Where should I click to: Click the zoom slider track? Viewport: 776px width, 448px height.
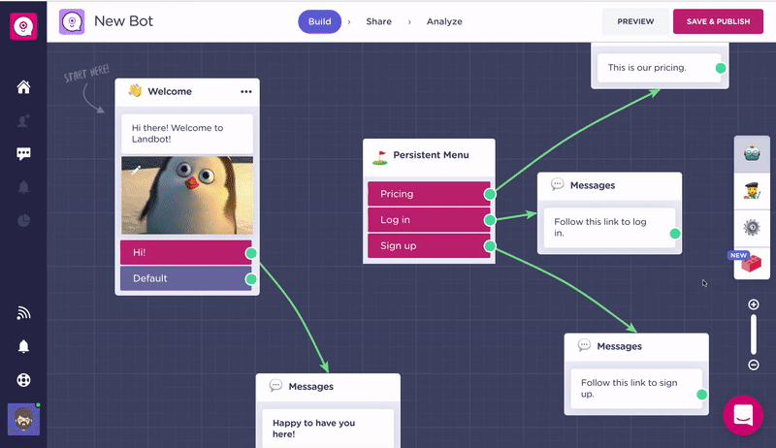754,335
